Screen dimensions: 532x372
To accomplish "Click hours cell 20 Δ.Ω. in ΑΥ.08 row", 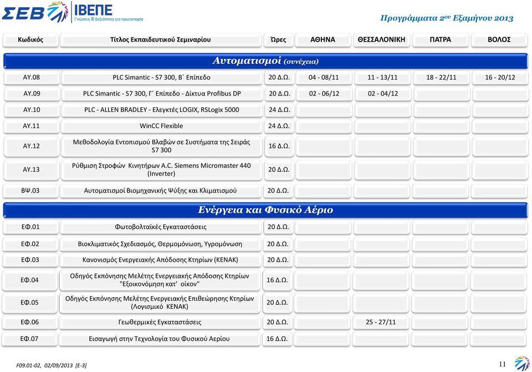I will (x=279, y=78).
